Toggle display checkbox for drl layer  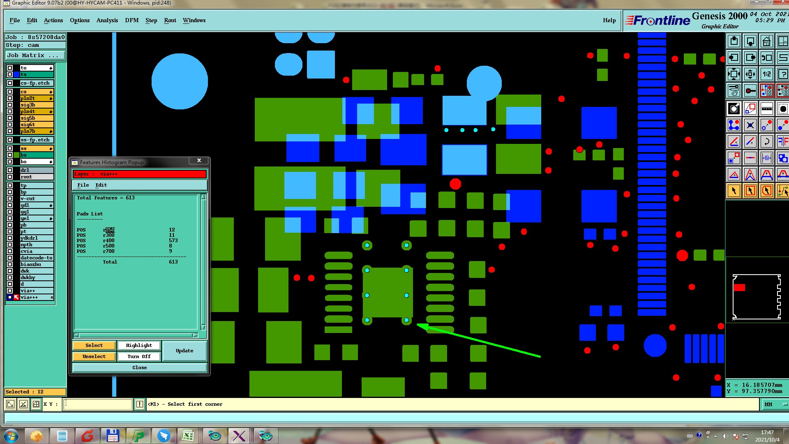[x=10, y=170]
